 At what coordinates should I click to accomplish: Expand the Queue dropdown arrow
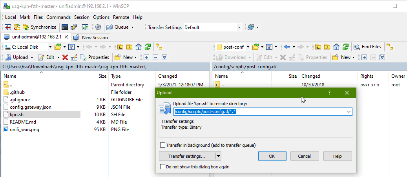coord(132,27)
